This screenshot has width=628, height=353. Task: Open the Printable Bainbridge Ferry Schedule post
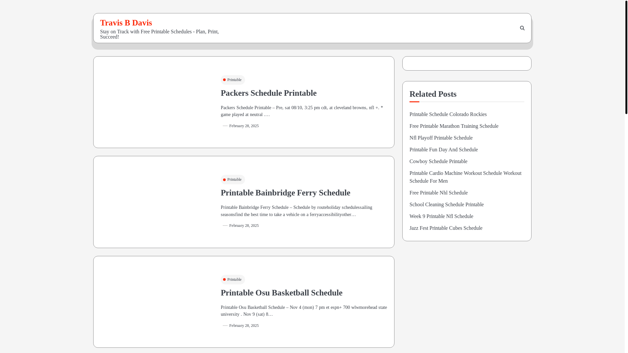coord(285,193)
